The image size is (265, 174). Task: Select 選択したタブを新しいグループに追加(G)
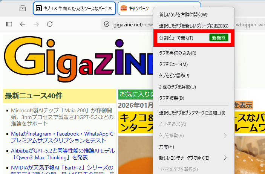point(194,26)
